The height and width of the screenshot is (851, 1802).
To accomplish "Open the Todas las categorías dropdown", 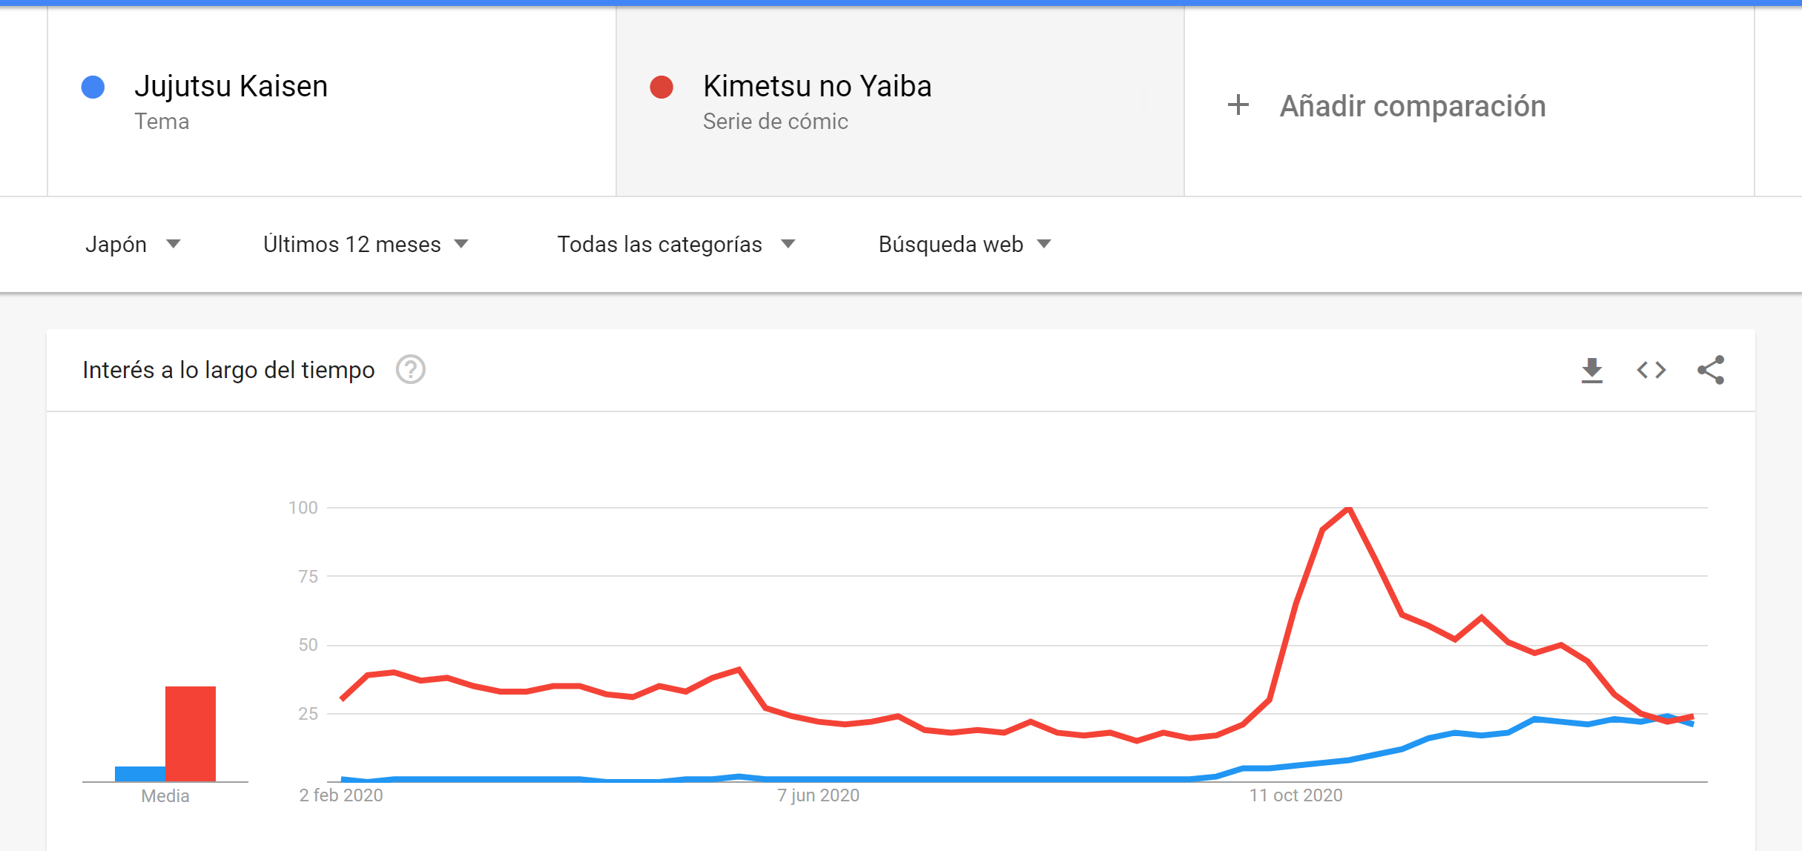I will click(x=676, y=244).
